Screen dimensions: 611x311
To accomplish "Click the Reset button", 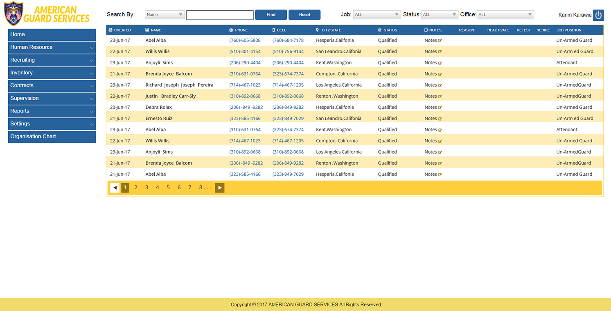I will [x=304, y=15].
